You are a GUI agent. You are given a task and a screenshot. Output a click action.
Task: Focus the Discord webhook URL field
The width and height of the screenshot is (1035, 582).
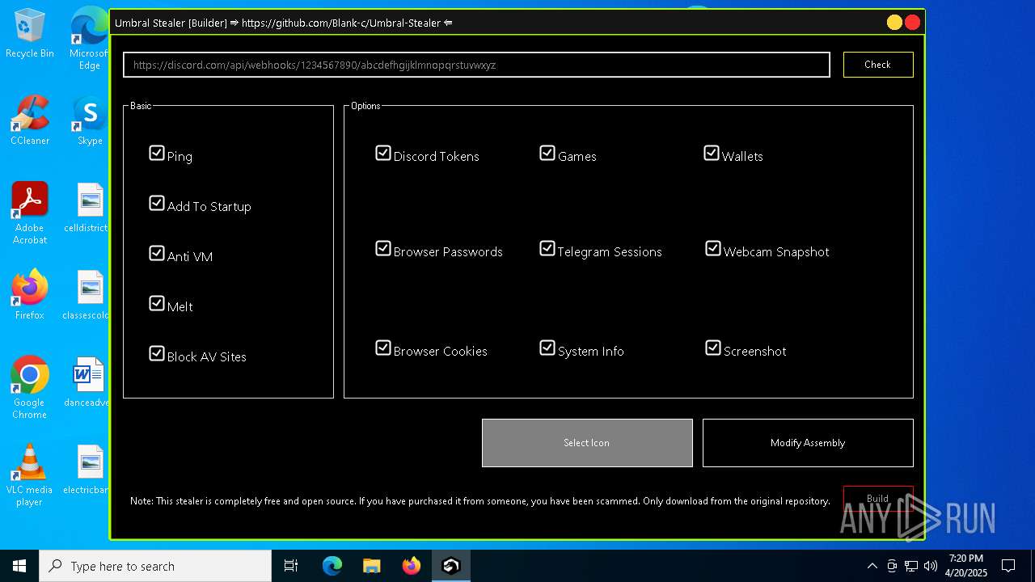pyautogui.click(x=476, y=65)
